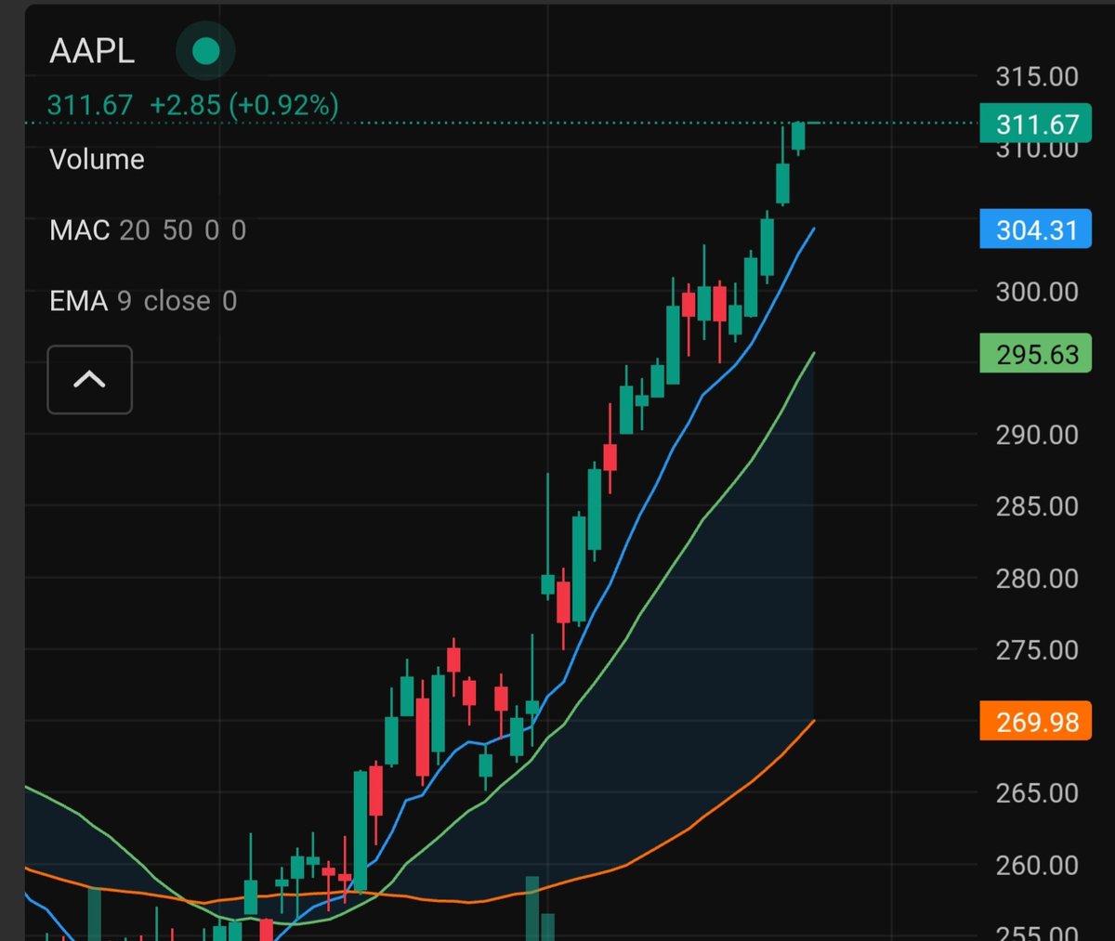Click the 300.00 price axis label
This screenshot has height=941, width=1115.
point(1037,292)
